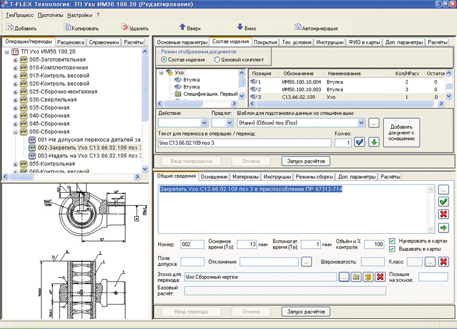This screenshot has height=329, width=457.
Task: Click the Кол-во quantity field
Action: (x=343, y=143)
